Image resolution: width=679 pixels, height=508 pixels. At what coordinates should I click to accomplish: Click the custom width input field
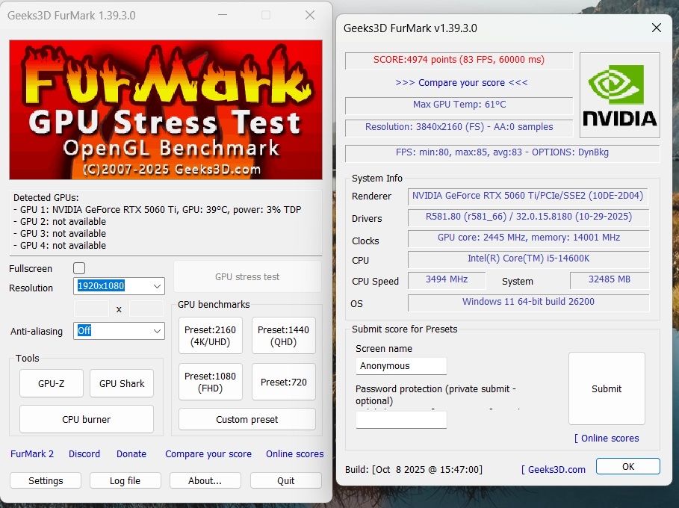91,309
